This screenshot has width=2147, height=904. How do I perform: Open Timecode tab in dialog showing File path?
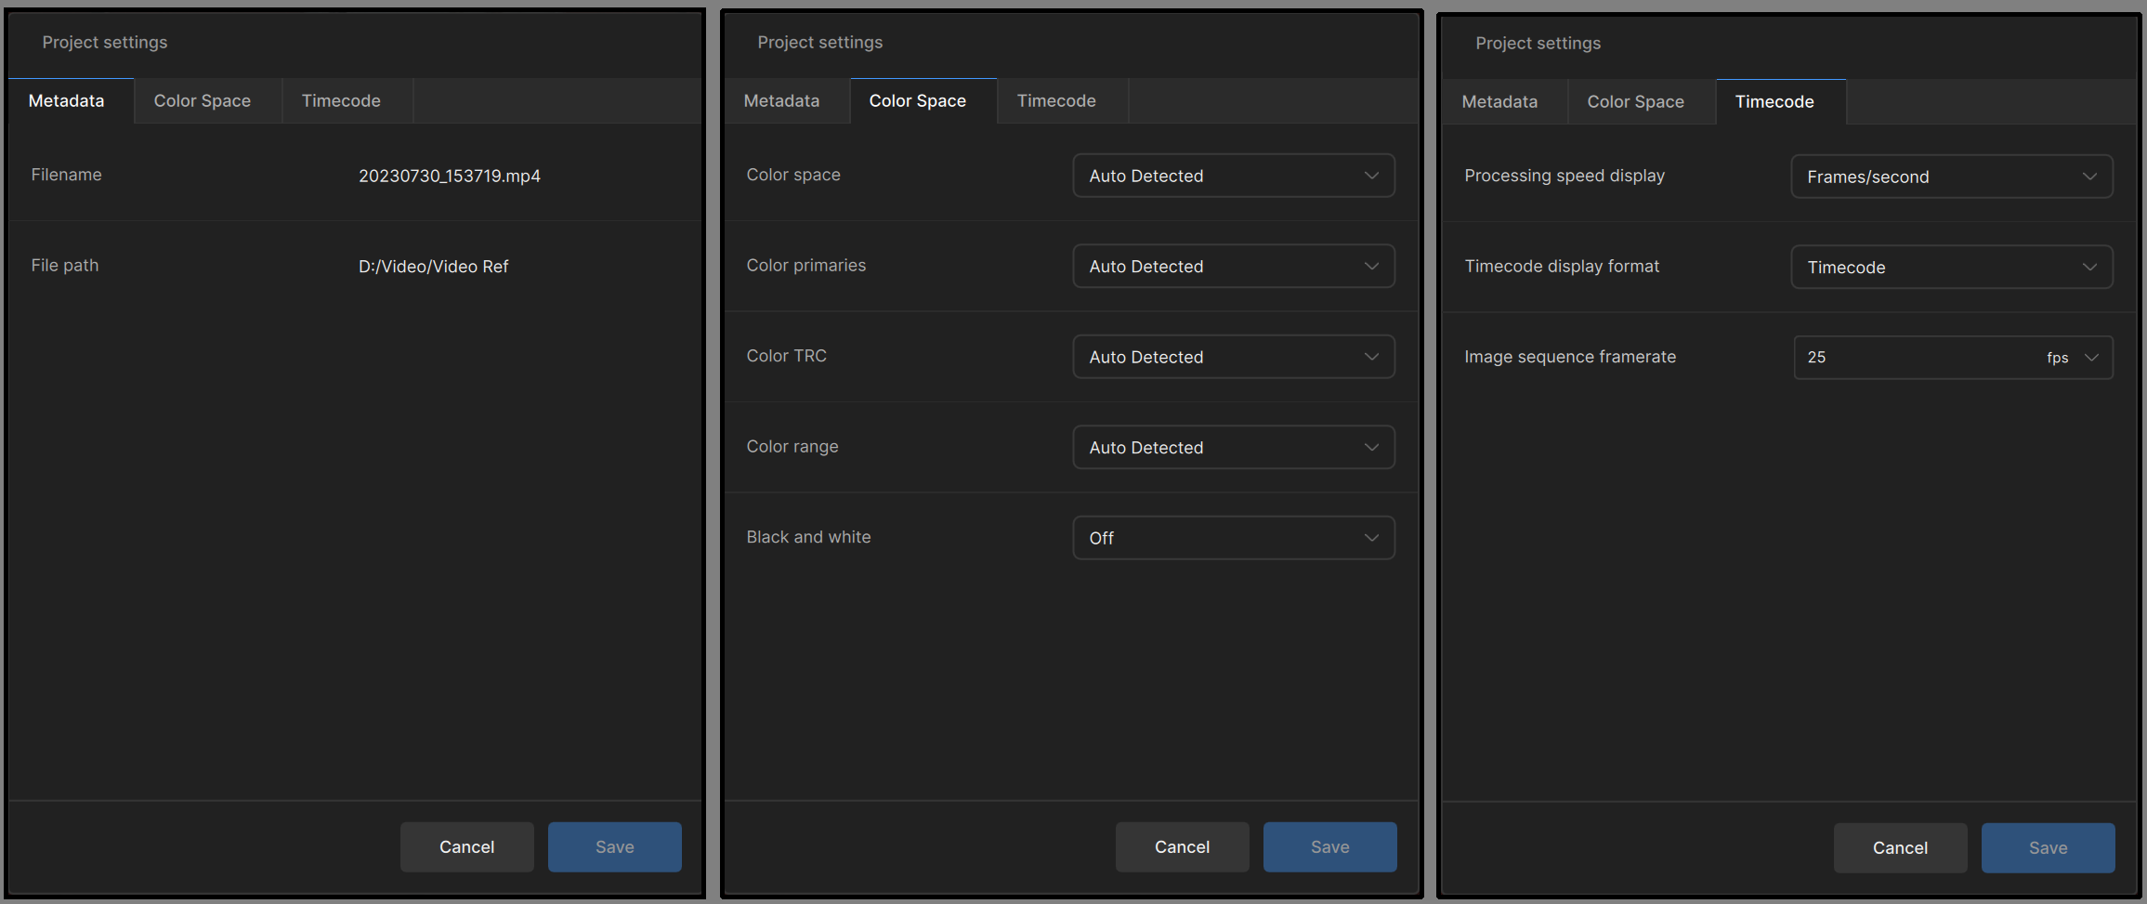(x=341, y=101)
